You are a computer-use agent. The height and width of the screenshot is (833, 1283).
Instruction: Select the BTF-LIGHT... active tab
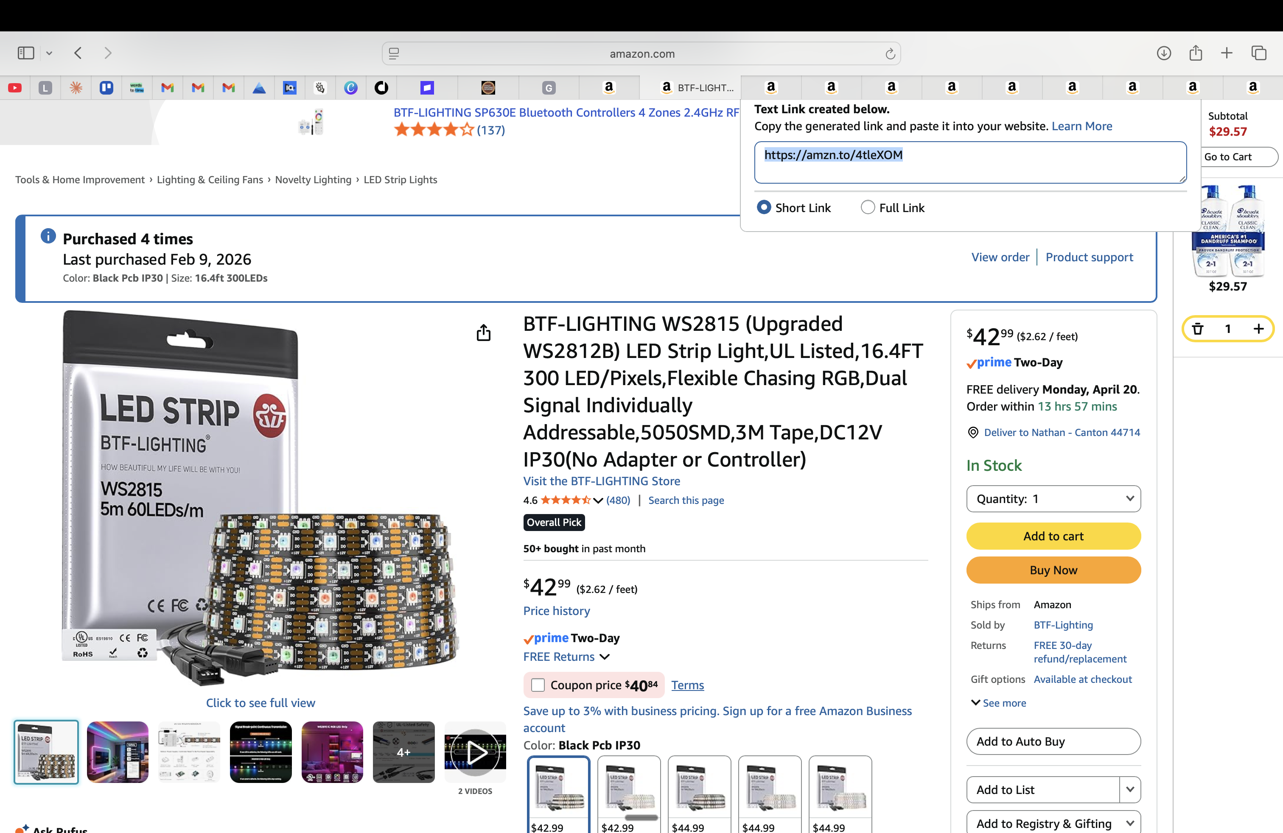[x=690, y=88]
